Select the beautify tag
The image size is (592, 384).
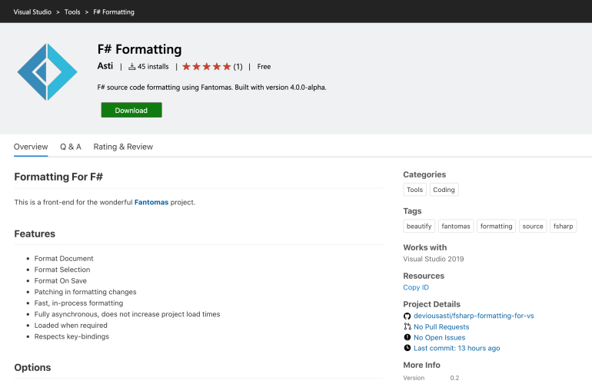[x=420, y=227]
